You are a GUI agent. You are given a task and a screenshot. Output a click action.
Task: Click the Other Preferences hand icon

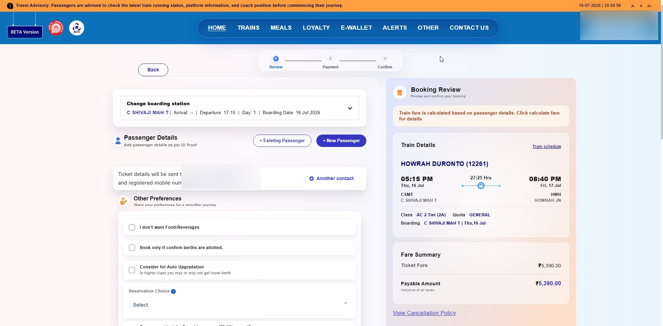click(x=124, y=201)
